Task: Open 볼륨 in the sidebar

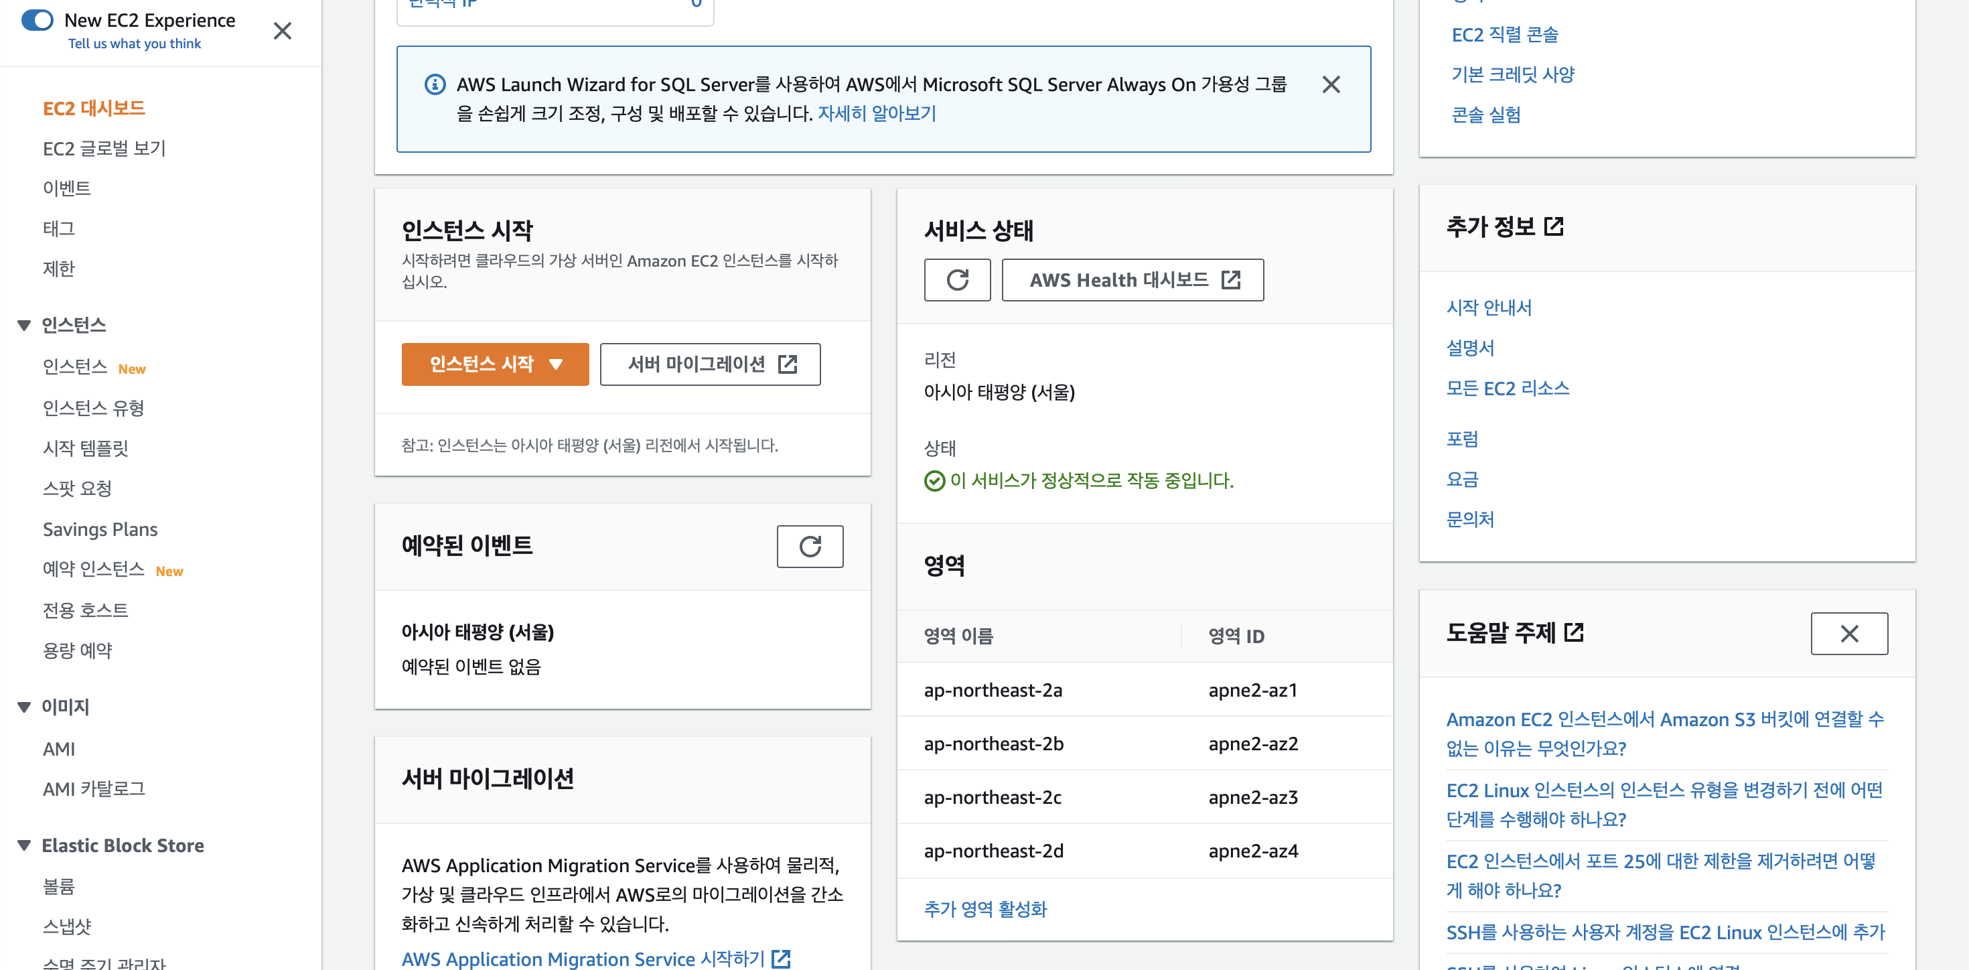Action: point(58,887)
